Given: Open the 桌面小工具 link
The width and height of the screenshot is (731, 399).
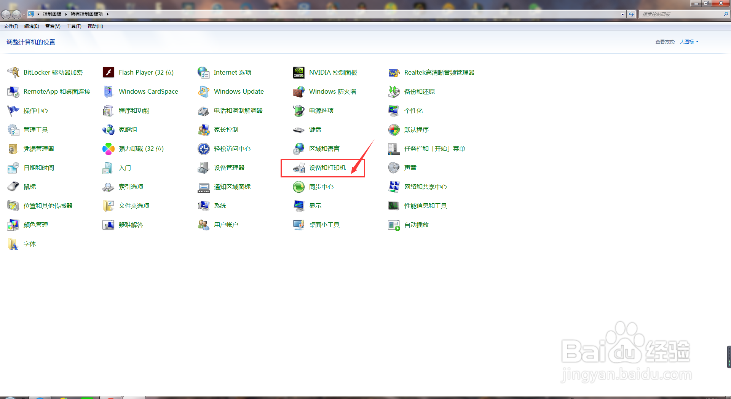Looking at the screenshot, I should pyautogui.click(x=324, y=225).
